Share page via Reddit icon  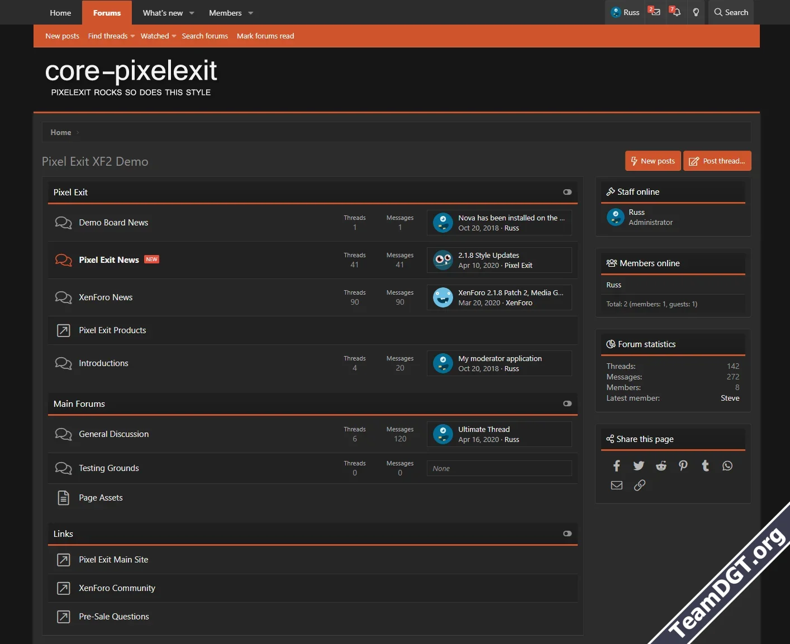click(x=661, y=466)
